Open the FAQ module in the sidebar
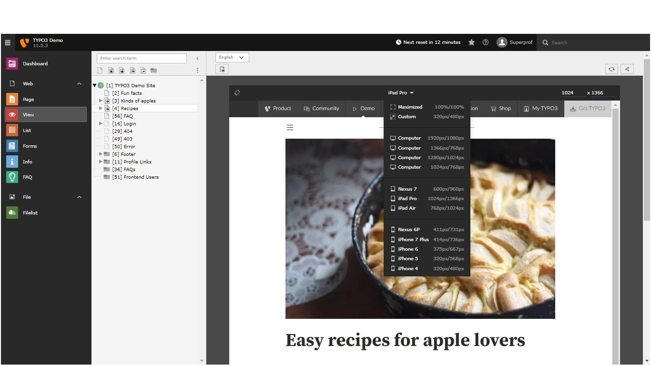Viewport: 651px width, 366px height. pyautogui.click(x=27, y=177)
